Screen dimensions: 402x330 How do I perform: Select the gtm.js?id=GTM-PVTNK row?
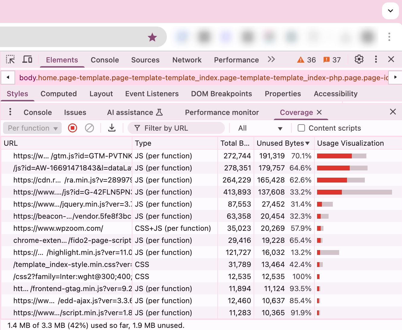pos(202,156)
